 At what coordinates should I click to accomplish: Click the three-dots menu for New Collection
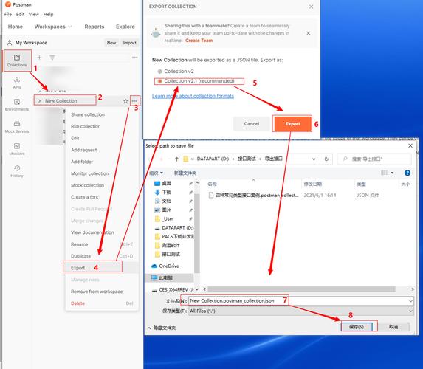[x=134, y=101]
